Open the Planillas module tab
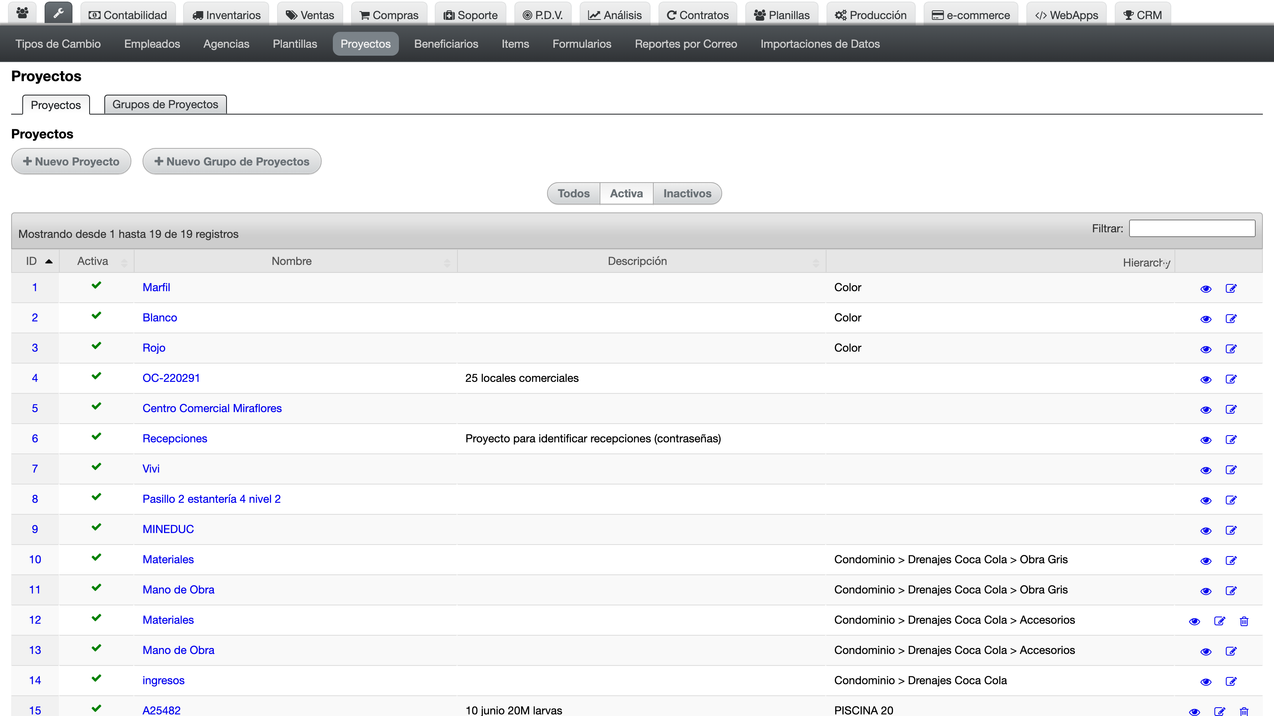This screenshot has height=716, width=1274. coord(782,15)
